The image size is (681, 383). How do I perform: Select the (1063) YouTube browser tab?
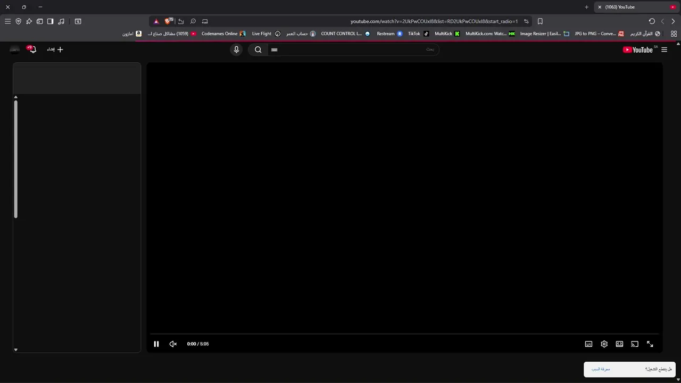click(x=637, y=7)
